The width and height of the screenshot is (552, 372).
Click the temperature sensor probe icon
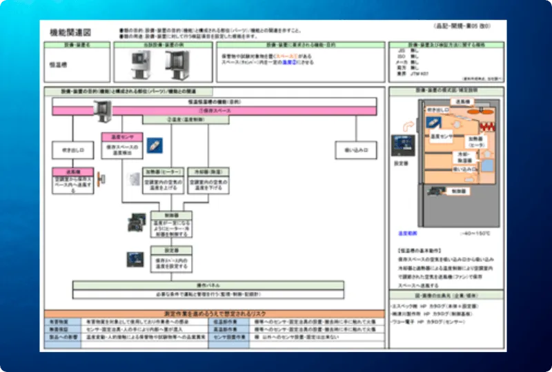pos(156,147)
